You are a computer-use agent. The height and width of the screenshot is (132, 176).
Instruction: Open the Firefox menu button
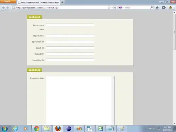(8, 2)
